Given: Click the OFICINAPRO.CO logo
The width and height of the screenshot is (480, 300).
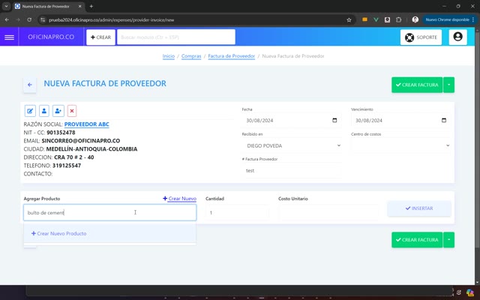Looking at the screenshot, I should [x=51, y=37].
